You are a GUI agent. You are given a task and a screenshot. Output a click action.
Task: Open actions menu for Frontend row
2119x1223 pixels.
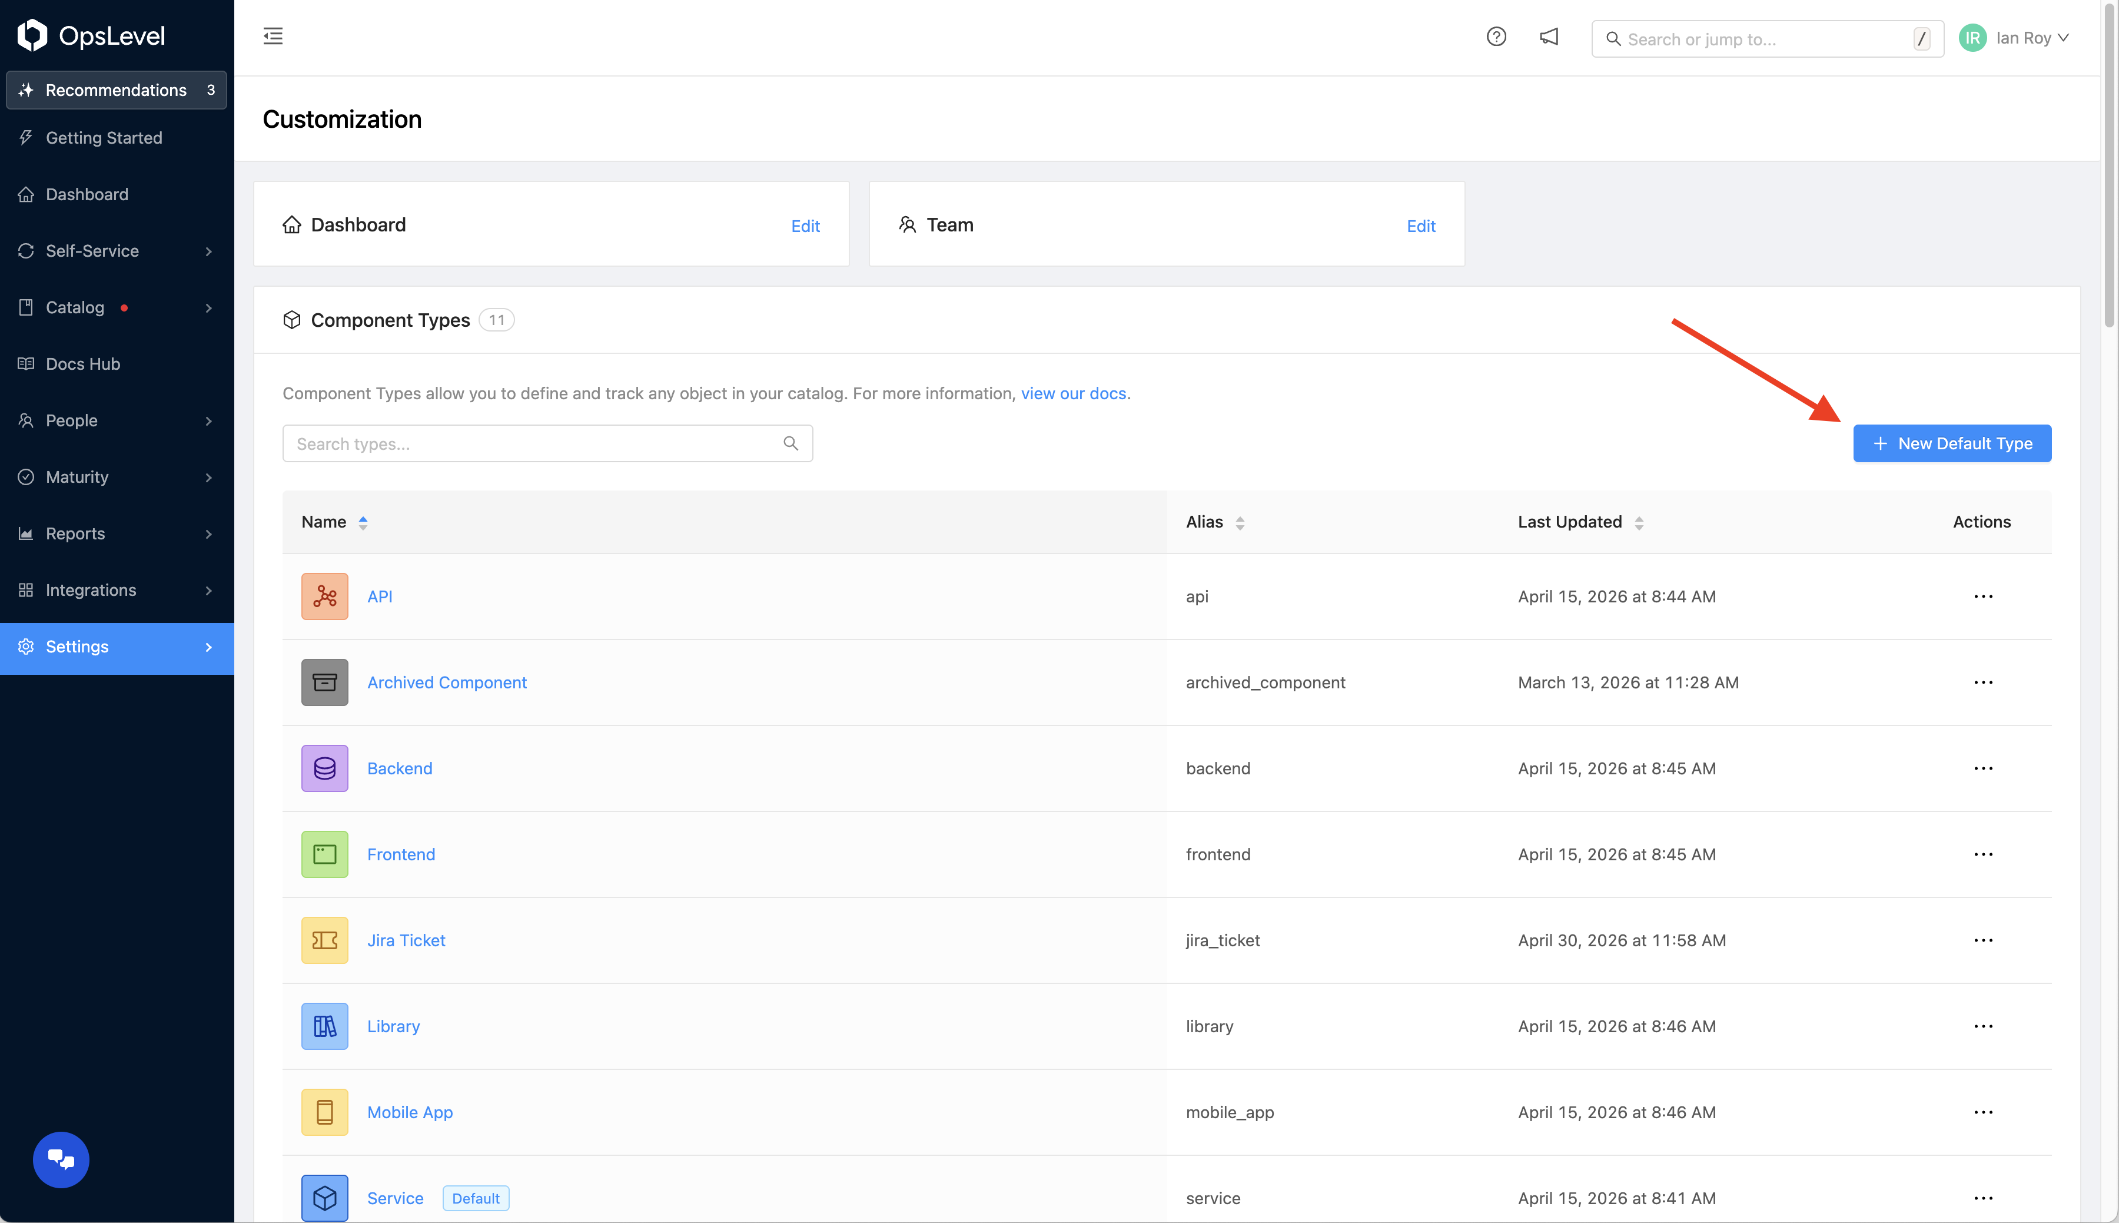pyautogui.click(x=1983, y=854)
